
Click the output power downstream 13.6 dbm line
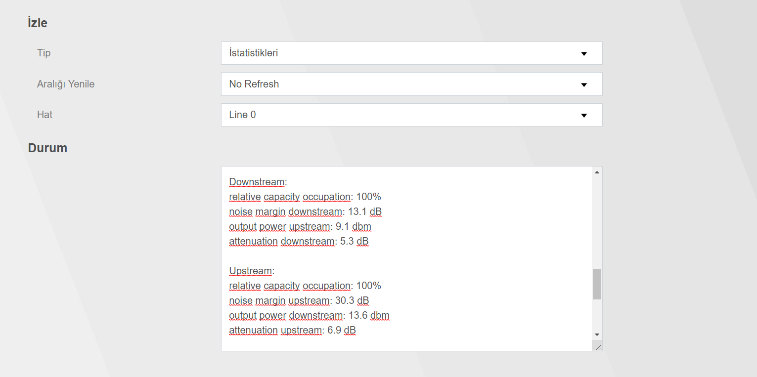pos(309,315)
